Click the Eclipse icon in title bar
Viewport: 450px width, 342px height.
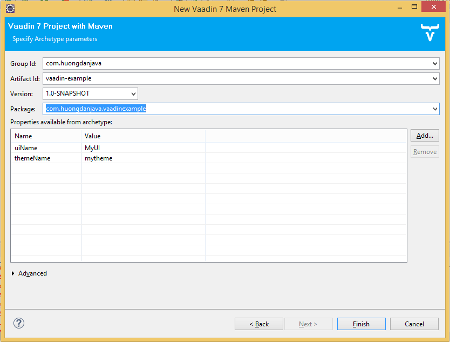10,9
